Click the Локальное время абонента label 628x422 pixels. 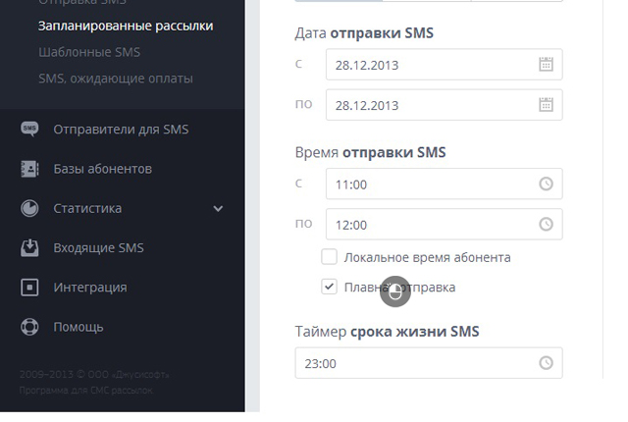click(x=428, y=257)
